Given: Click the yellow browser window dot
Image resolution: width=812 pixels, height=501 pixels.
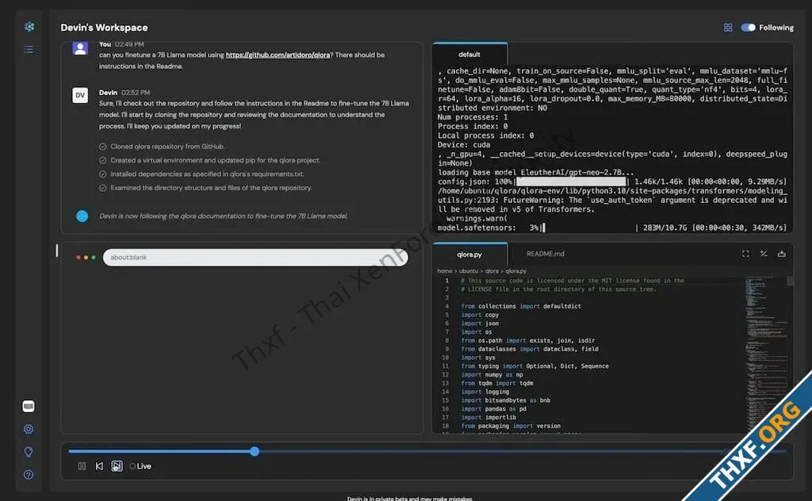Looking at the screenshot, I should [x=86, y=257].
